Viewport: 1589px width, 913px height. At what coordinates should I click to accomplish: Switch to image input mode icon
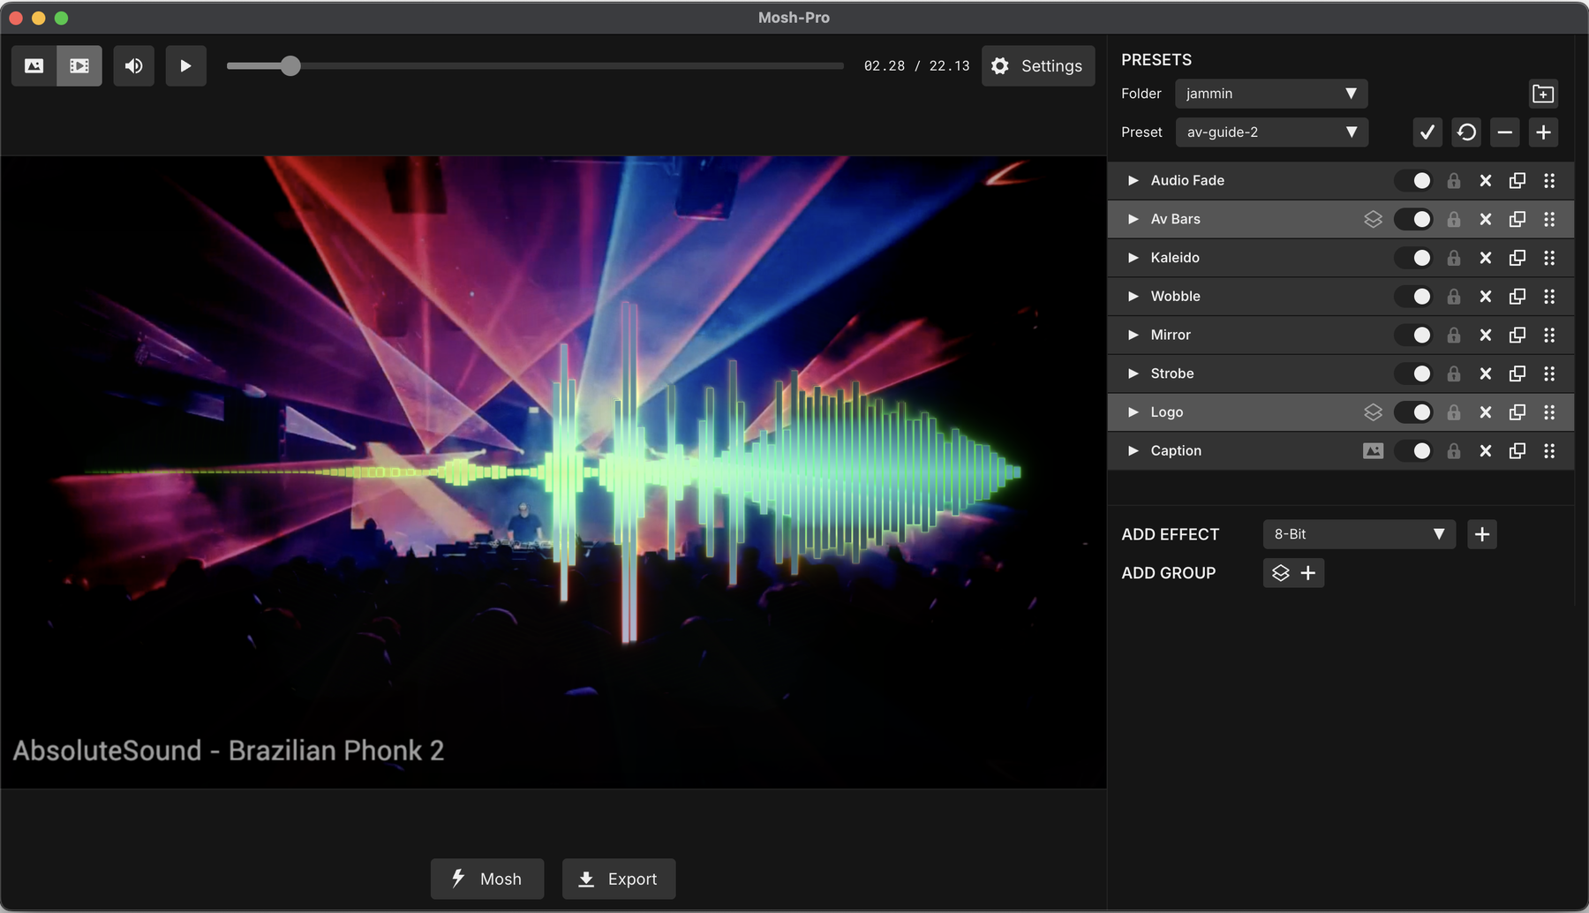tap(34, 66)
